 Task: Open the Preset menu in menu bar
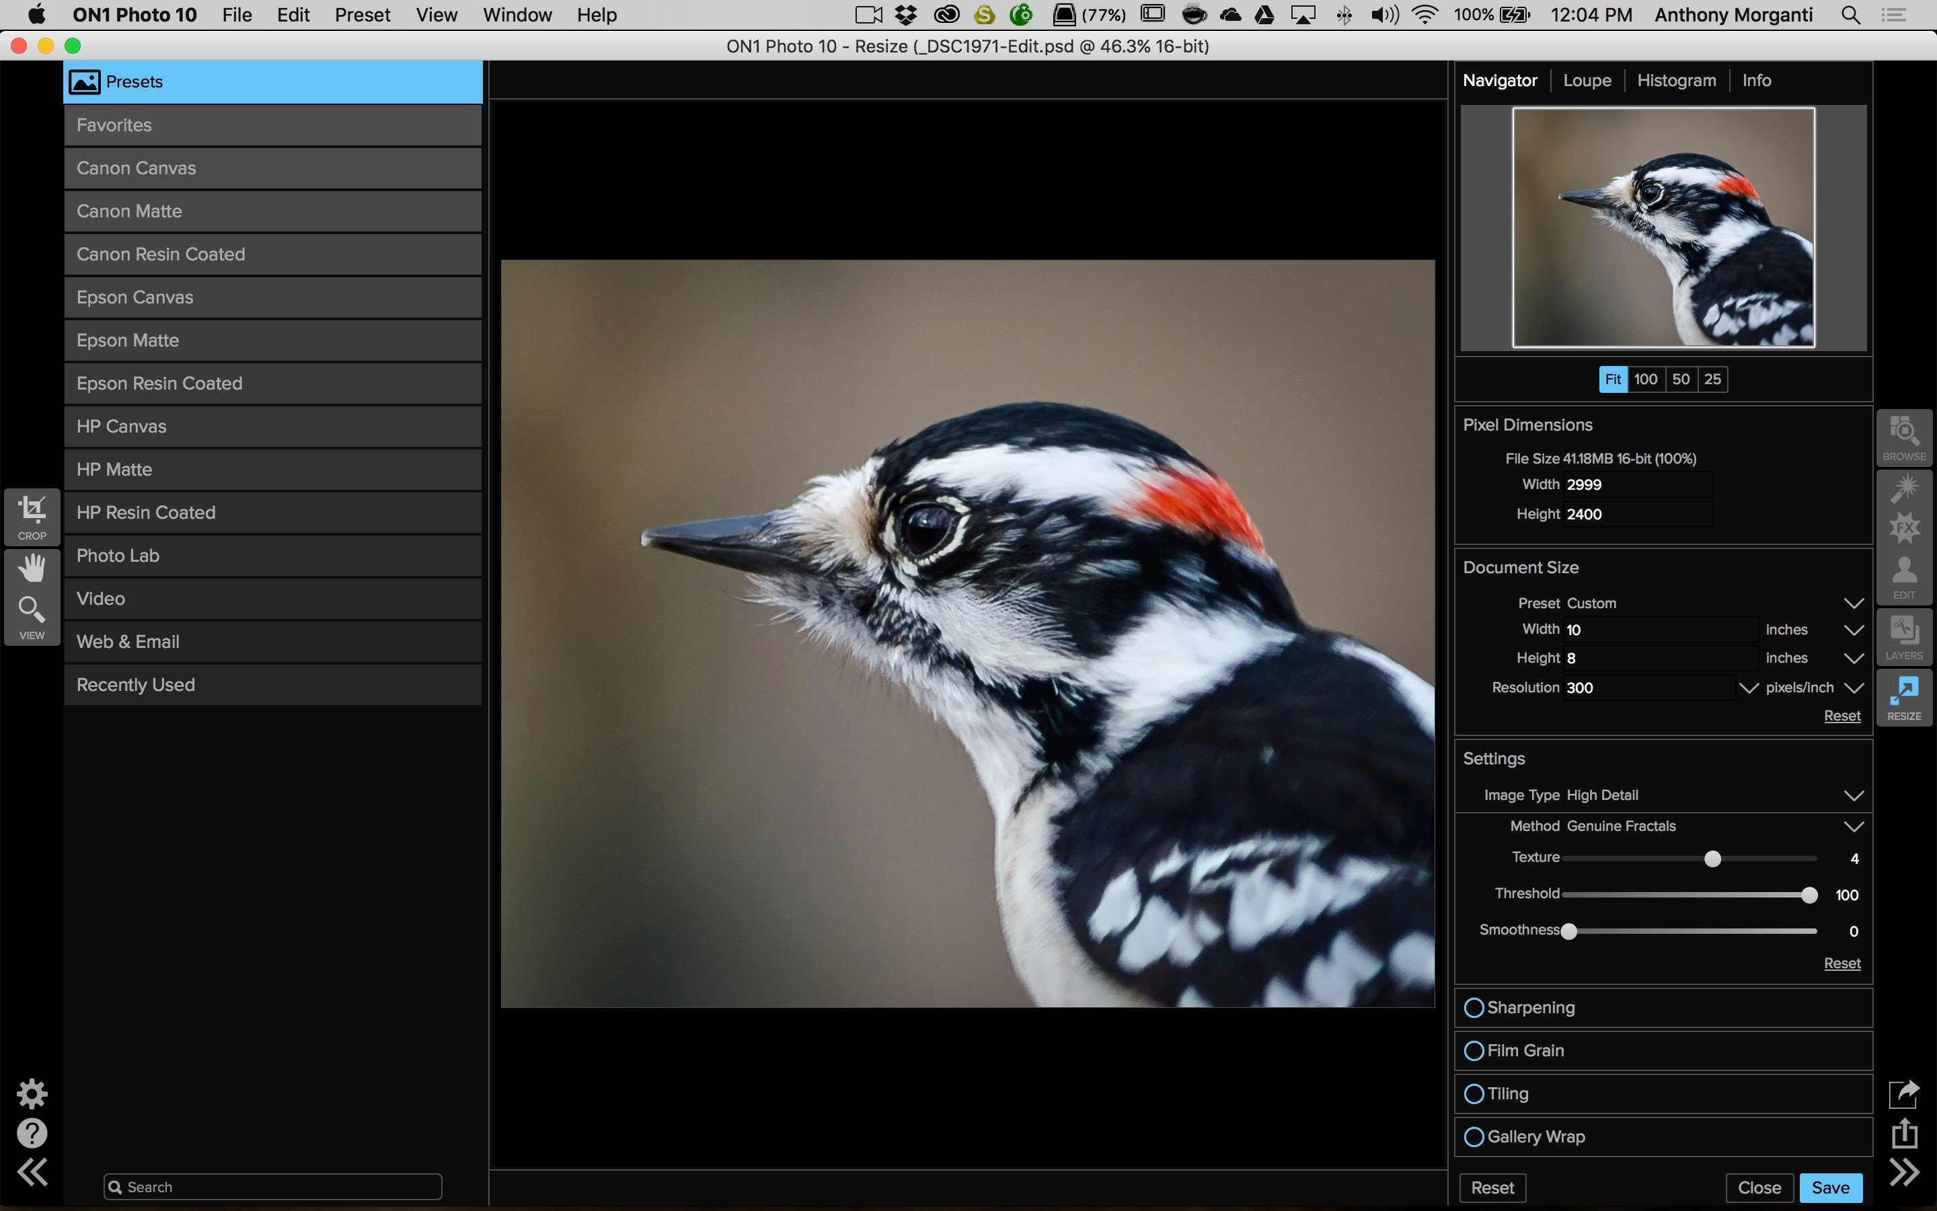coord(363,14)
